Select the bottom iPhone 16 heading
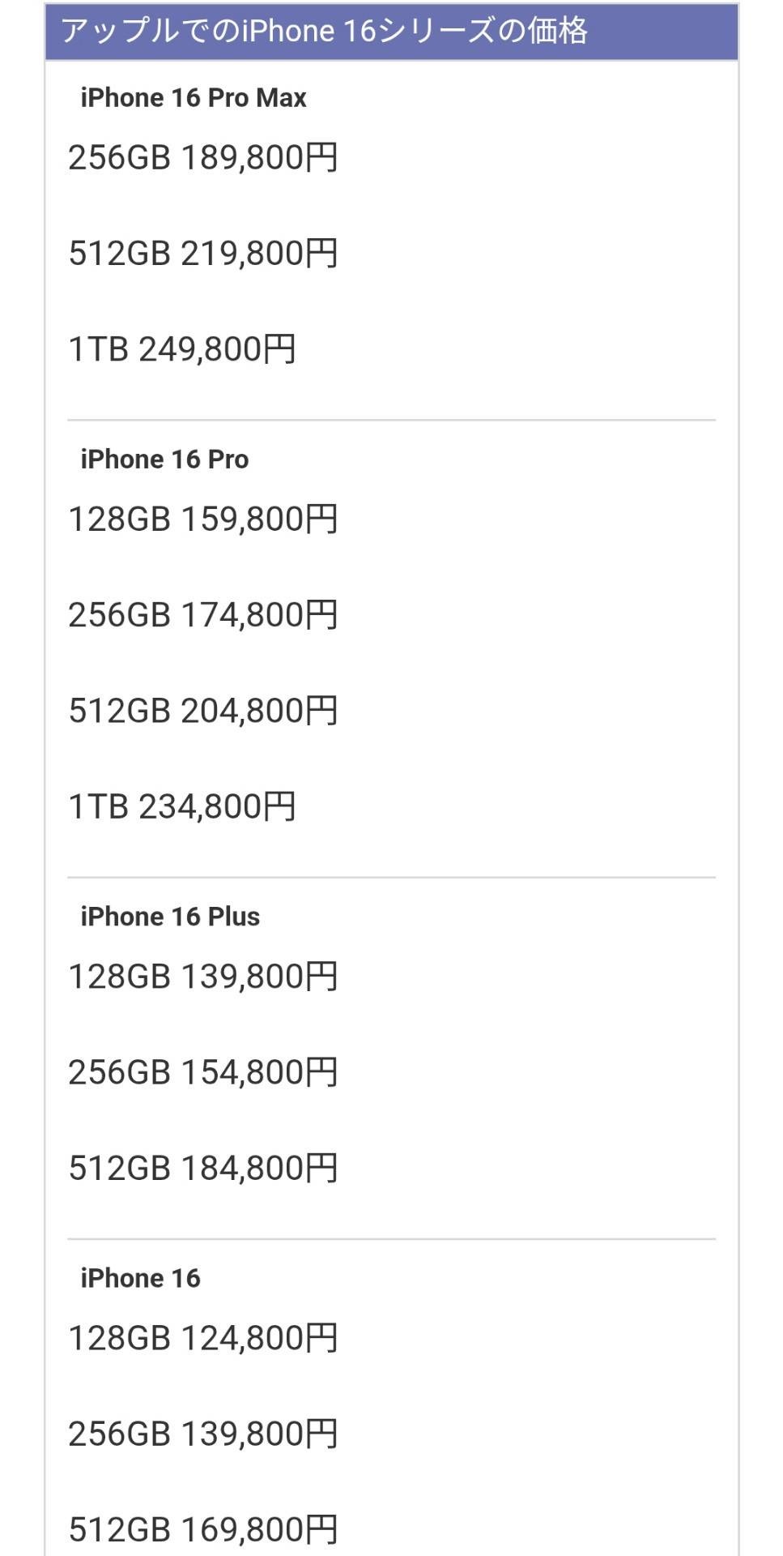 click(x=140, y=1278)
